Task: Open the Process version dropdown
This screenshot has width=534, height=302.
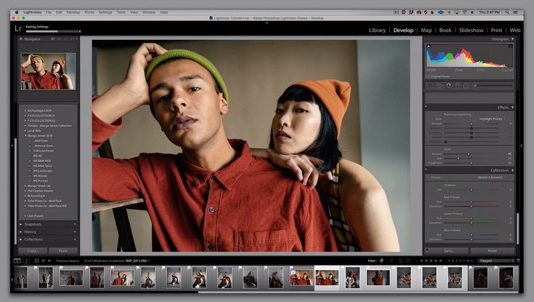Action: (490, 177)
